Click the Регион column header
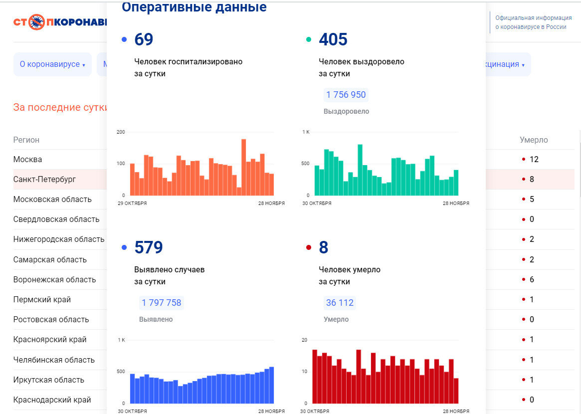The width and height of the screenshot is (581, 414). click(x=26, y=140)
